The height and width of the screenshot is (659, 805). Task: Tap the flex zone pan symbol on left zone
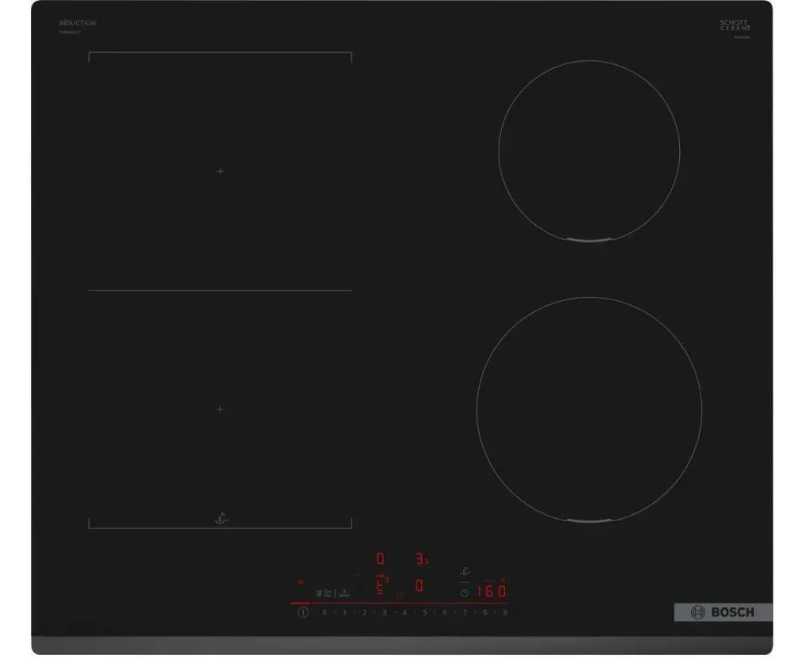pos(221,519)
